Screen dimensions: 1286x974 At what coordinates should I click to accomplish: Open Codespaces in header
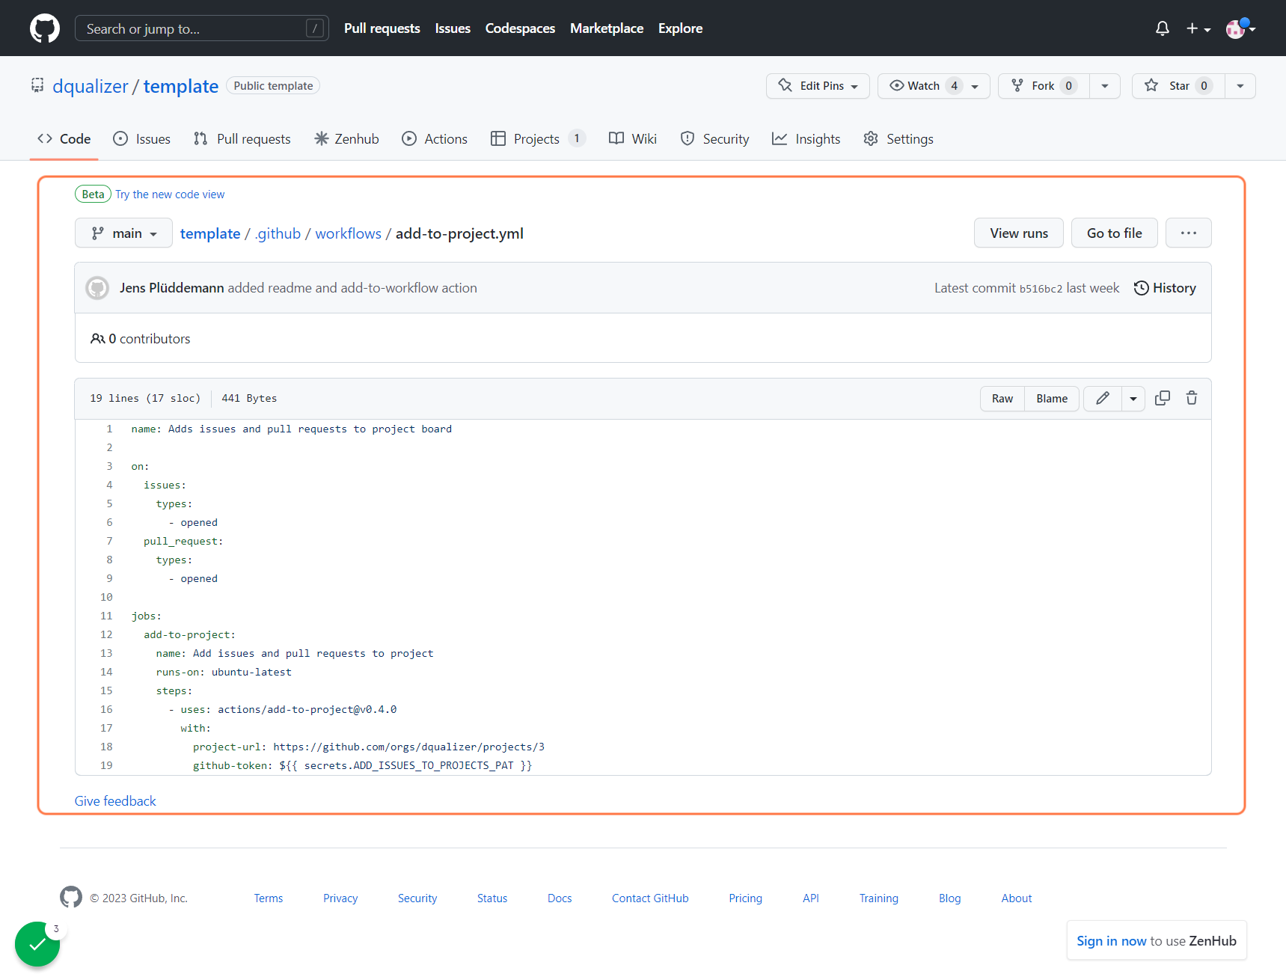click(x=520, y=28)
